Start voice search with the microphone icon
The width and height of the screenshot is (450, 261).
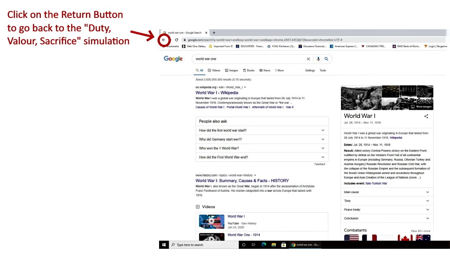[318, 59]
